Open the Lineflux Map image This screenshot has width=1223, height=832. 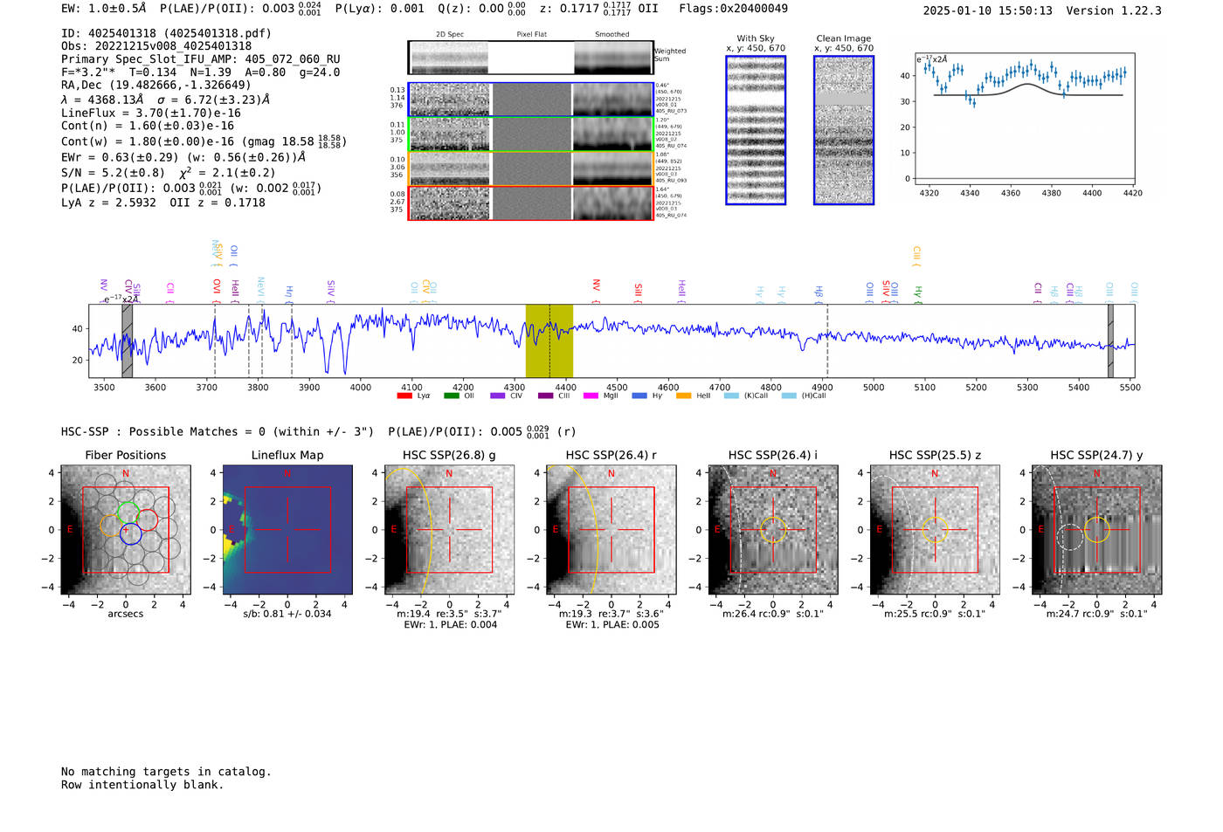coord(287,530)
